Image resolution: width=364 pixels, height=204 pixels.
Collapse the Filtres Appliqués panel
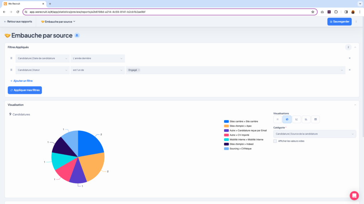[x=355, y=47]
